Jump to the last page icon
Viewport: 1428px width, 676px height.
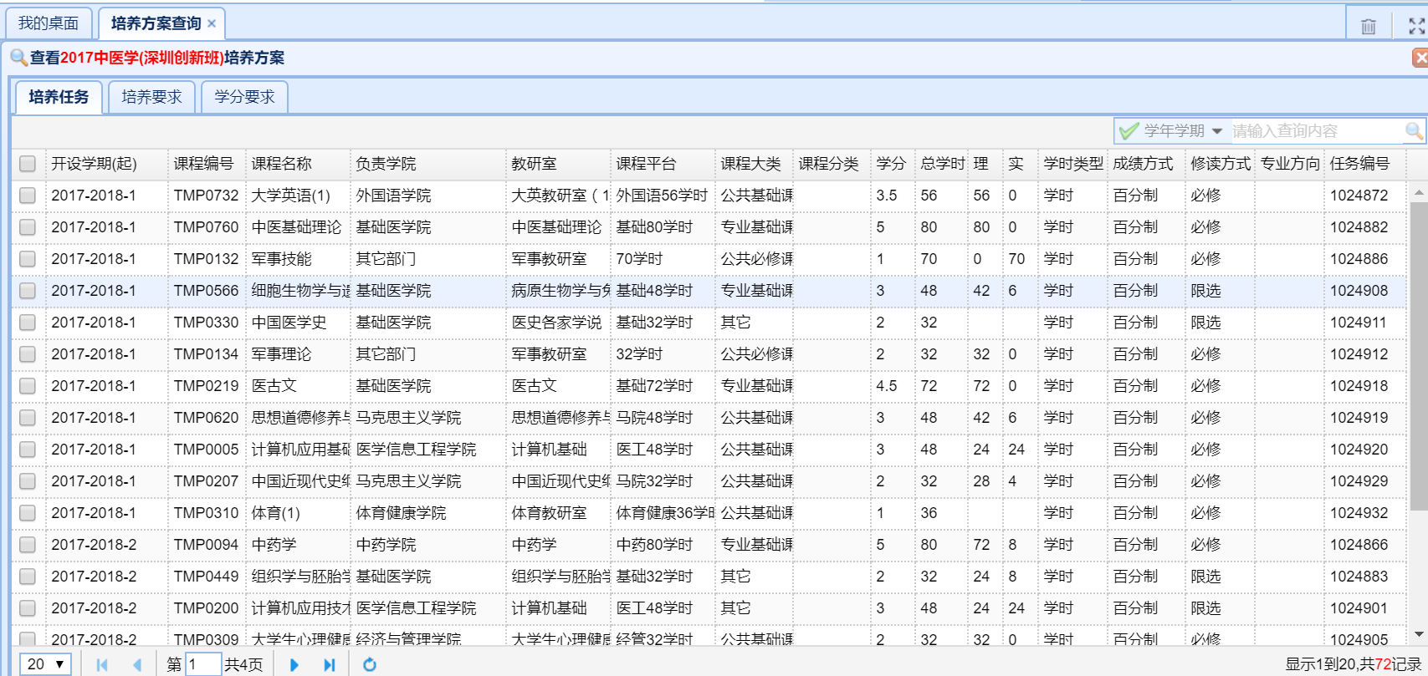click(x=330, y=664)
